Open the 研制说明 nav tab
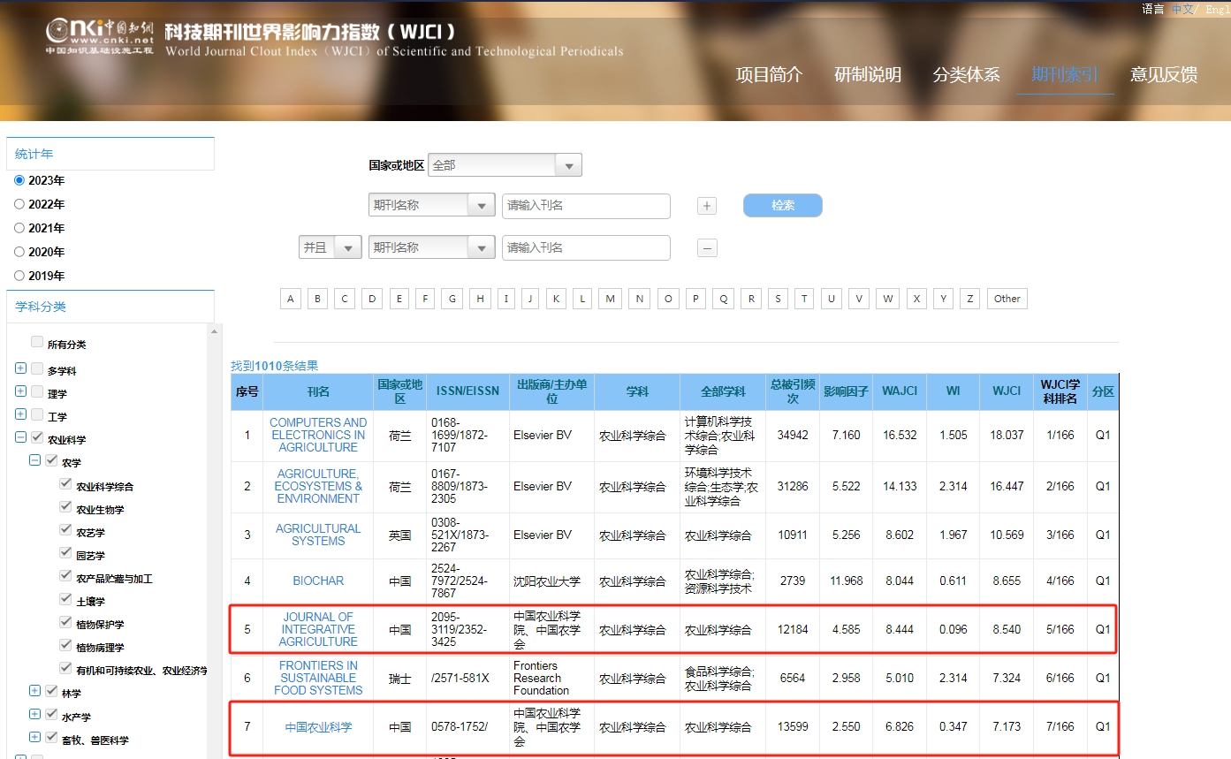This screenshot has width=1231, height=759. 868,75
